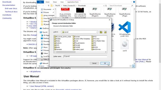
Task: Open address bar history dropdown in Explorer
Action: [x=104, y=6]
